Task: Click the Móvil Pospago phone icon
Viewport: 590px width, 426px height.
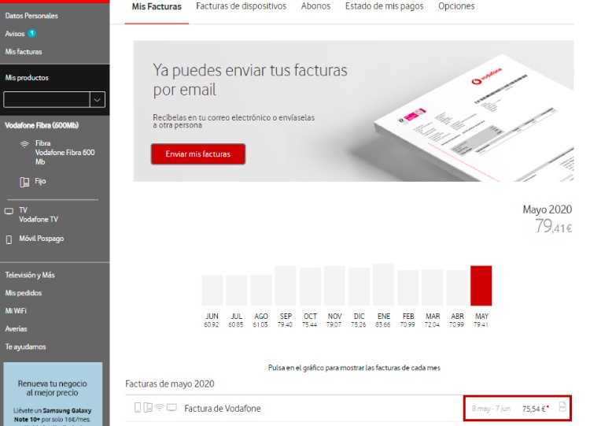Action: [9, 239]
